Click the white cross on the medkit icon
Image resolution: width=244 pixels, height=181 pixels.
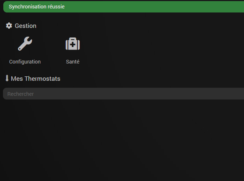click(73, 45)
